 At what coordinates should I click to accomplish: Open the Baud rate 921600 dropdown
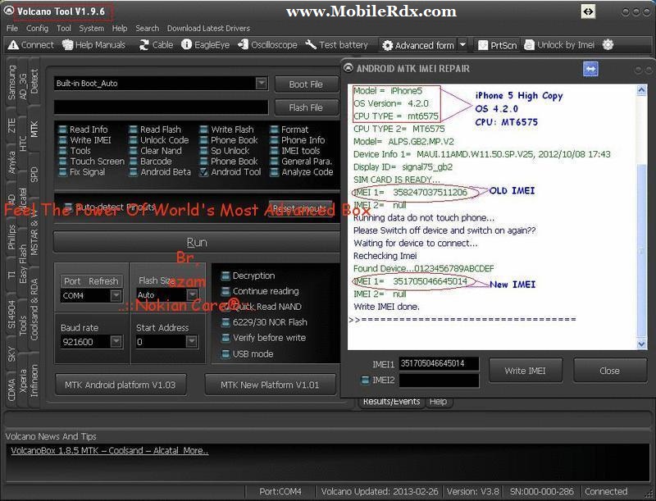(116, 342)
